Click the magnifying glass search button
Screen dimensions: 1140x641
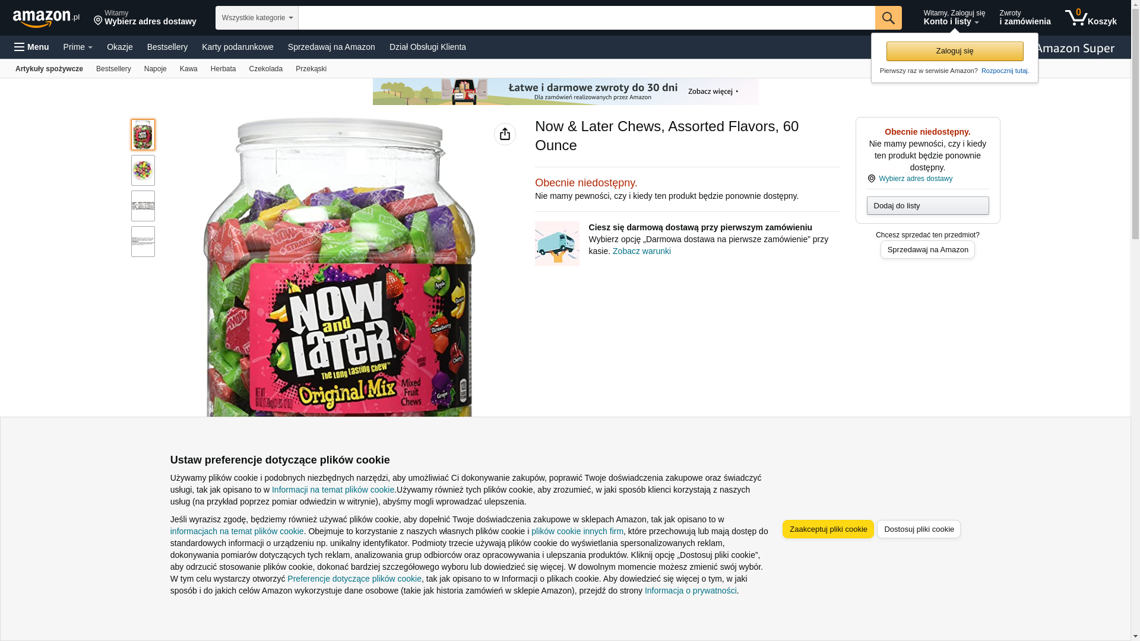888,18
